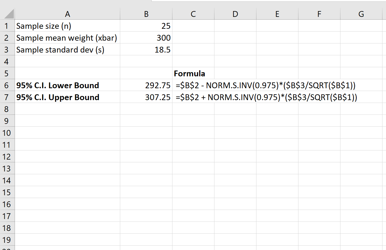Click the lower bound formula with minus NORM.S.INV

click(x=266, y=85)
